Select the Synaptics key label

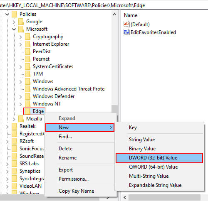tap(30, 171)
